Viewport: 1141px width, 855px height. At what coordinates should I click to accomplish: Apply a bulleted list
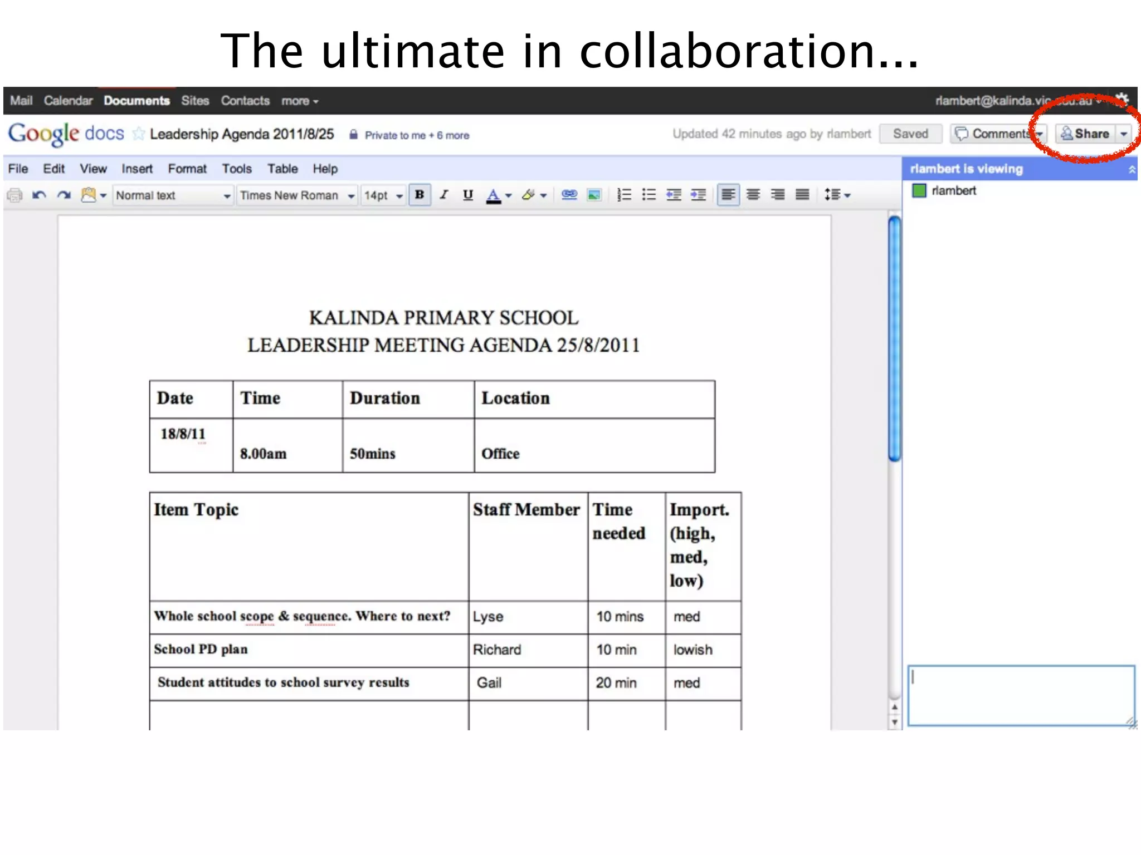[x=649, y=195]
